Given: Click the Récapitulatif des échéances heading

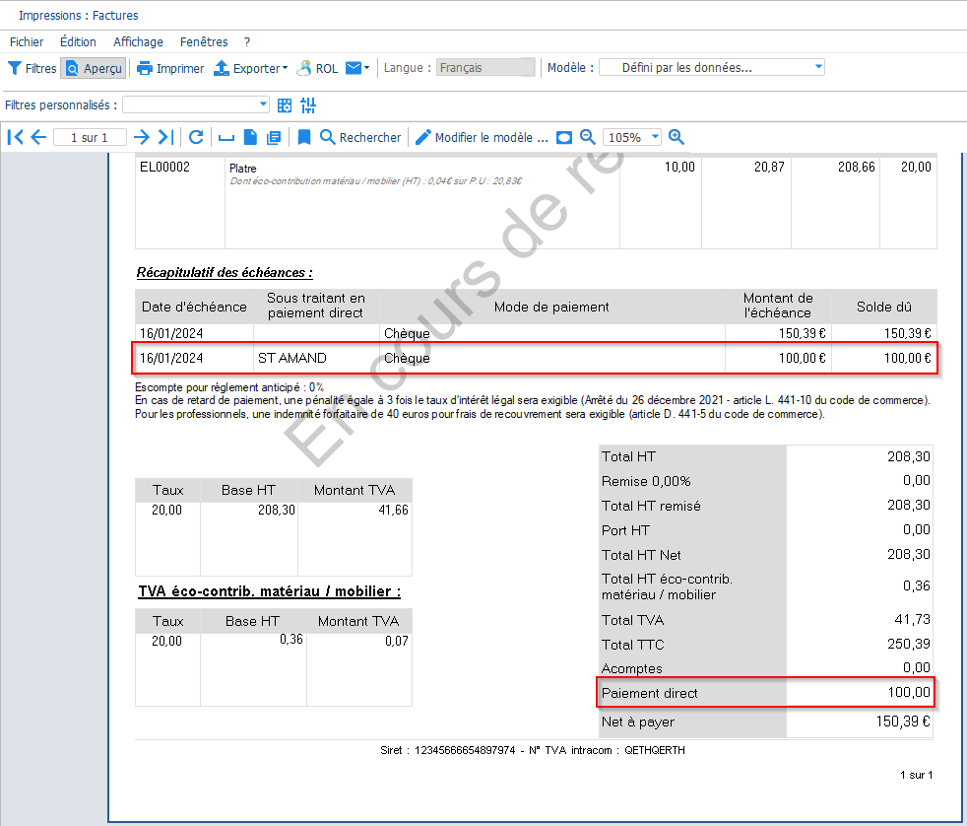Looking at the screenshot, I should pos(225,272).
